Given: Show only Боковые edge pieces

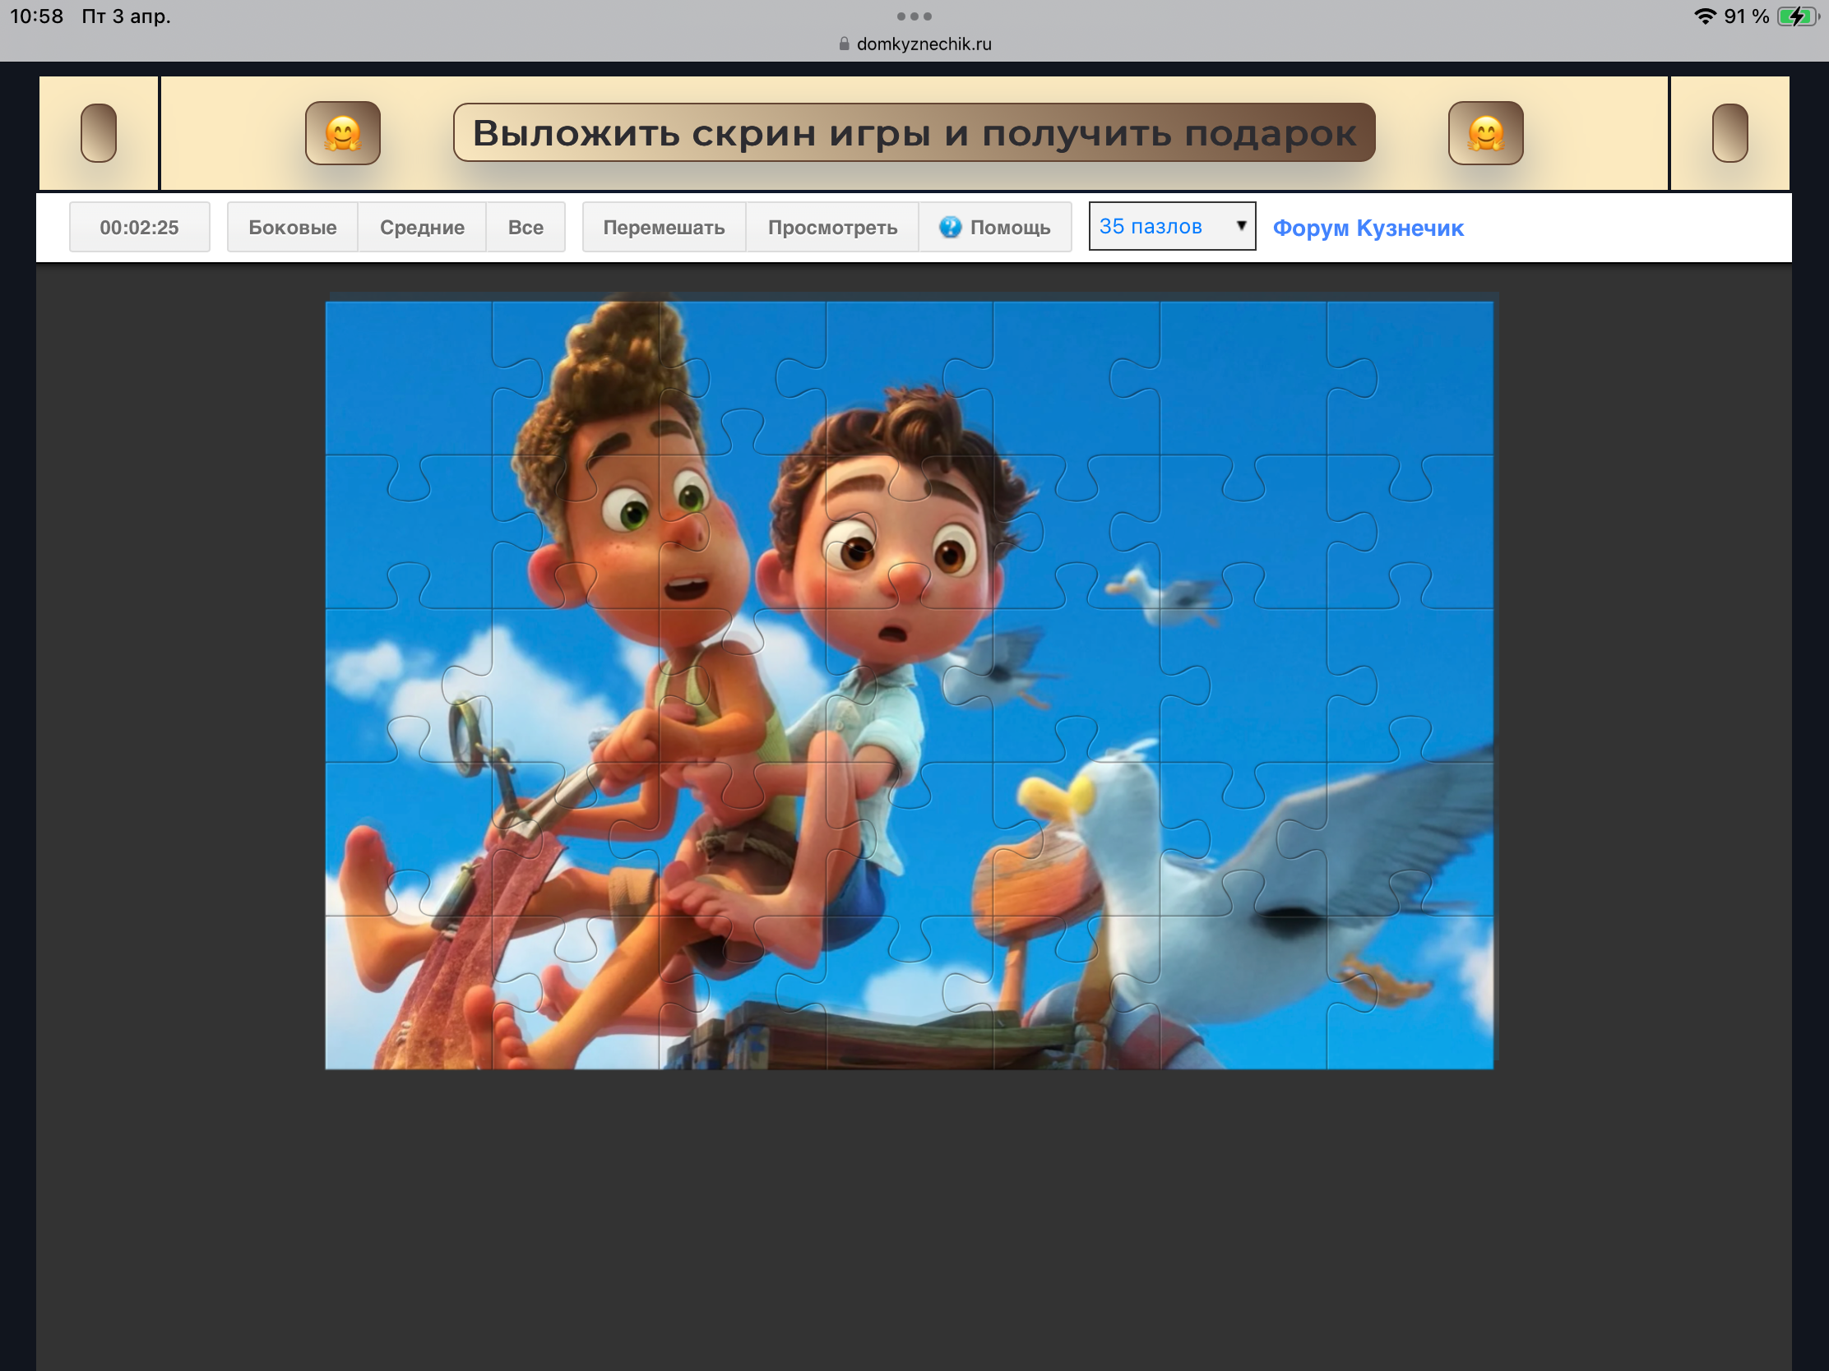Looking at the screenshot, I should 292,227.
